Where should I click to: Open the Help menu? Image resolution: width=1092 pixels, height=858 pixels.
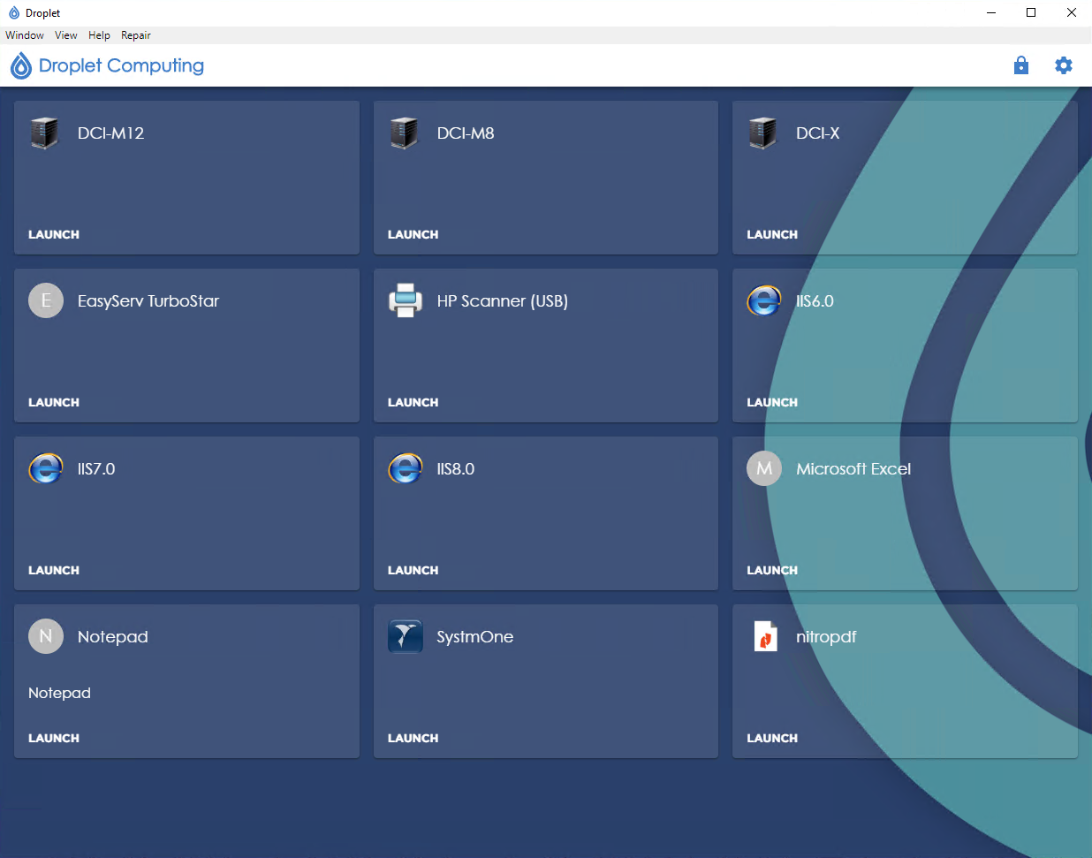(x=99, y=35)
